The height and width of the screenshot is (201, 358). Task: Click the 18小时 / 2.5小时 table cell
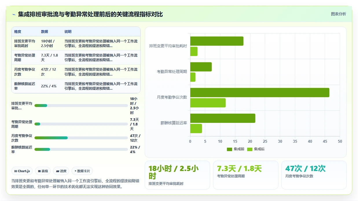point(50,43)
